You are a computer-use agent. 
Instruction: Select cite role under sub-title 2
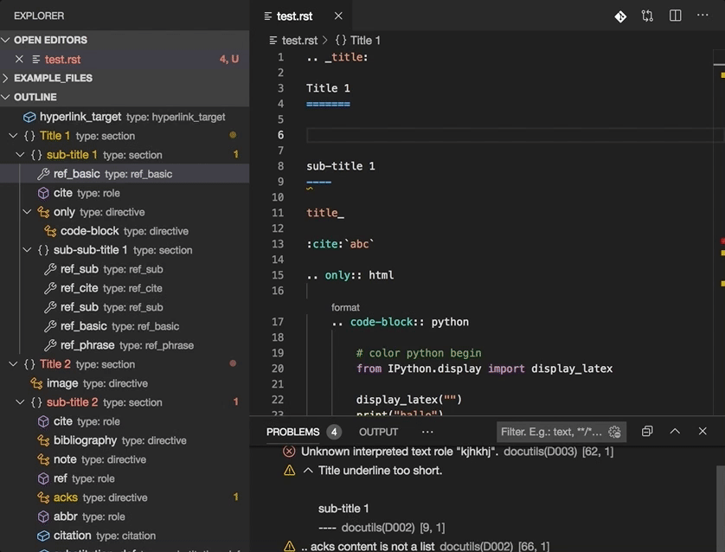125,421
